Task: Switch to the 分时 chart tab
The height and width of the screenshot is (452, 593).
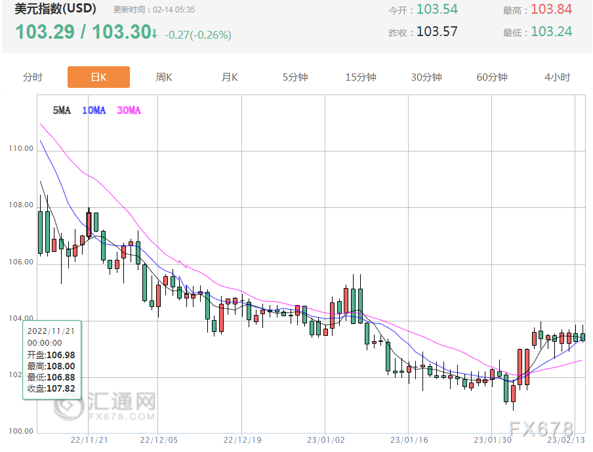Action: [x=33, y=77]
